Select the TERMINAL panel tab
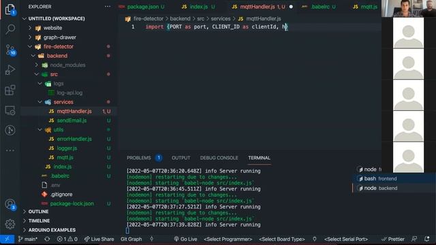 click(259, 158)
